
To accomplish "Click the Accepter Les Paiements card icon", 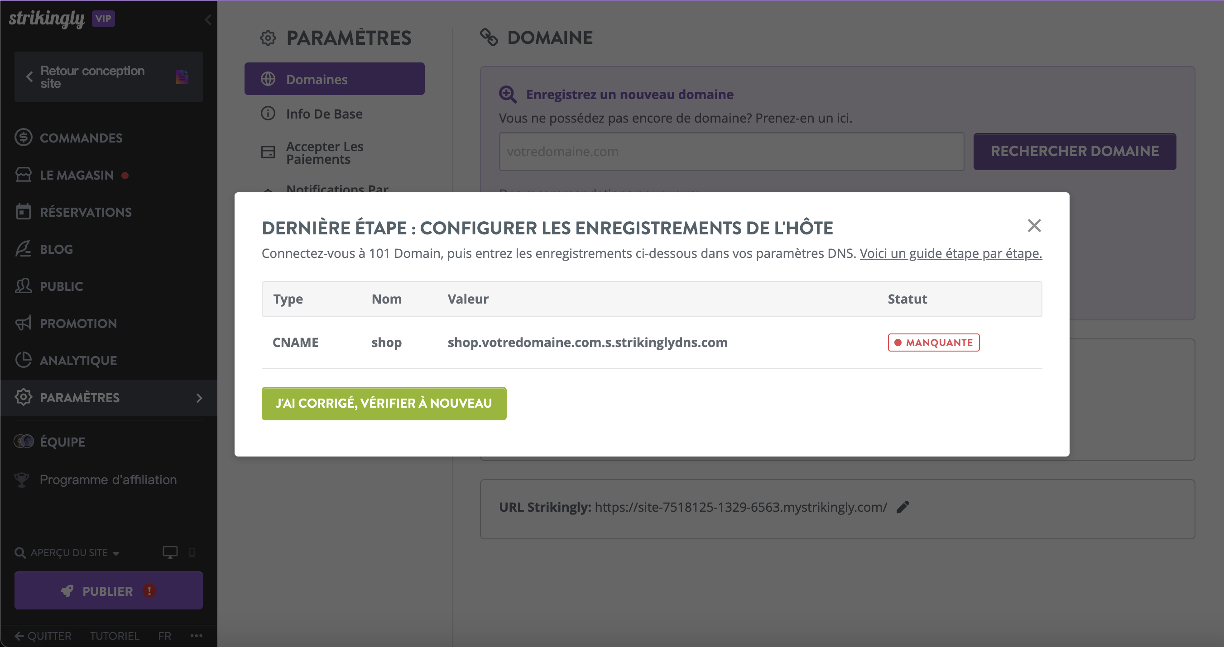I will pos(268,152).
